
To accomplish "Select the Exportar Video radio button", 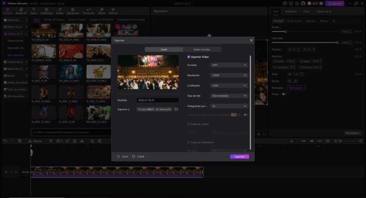I will click(189, 57).
